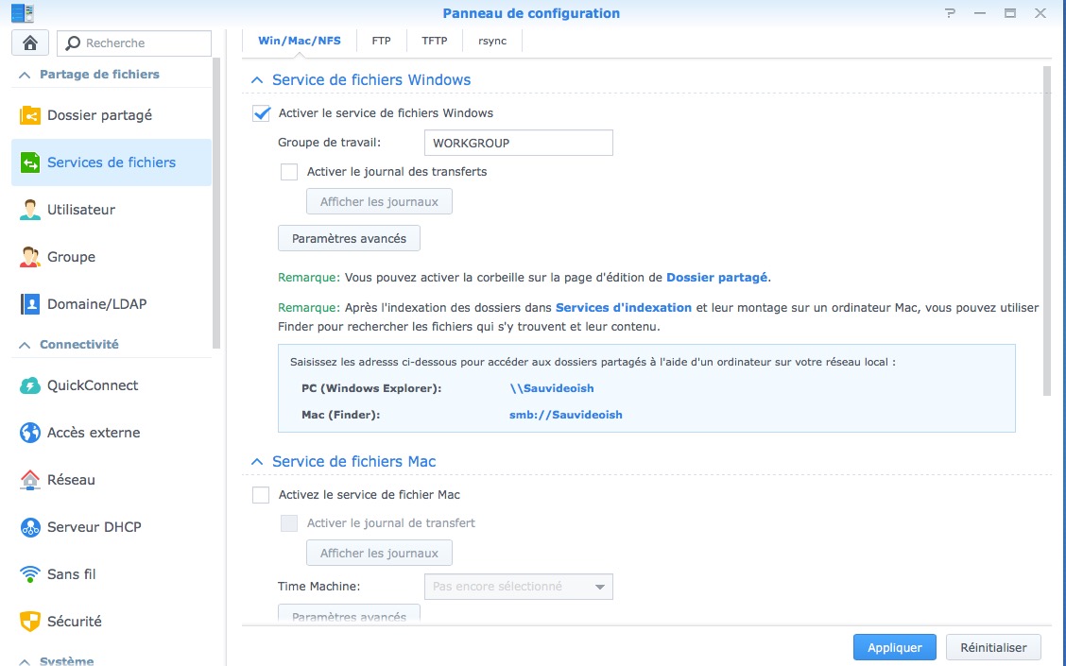Click the Appliquer button
The height and width of the screenshot is (666, 1066).
pos(894,648)
